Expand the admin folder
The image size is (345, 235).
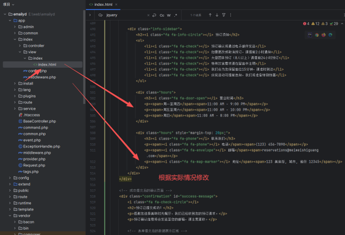pyautogui.click(x=15, y=26)
